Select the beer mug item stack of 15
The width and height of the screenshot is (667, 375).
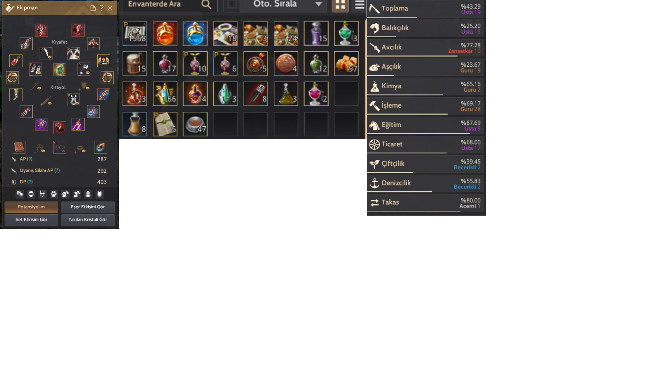tap(135, 64)
